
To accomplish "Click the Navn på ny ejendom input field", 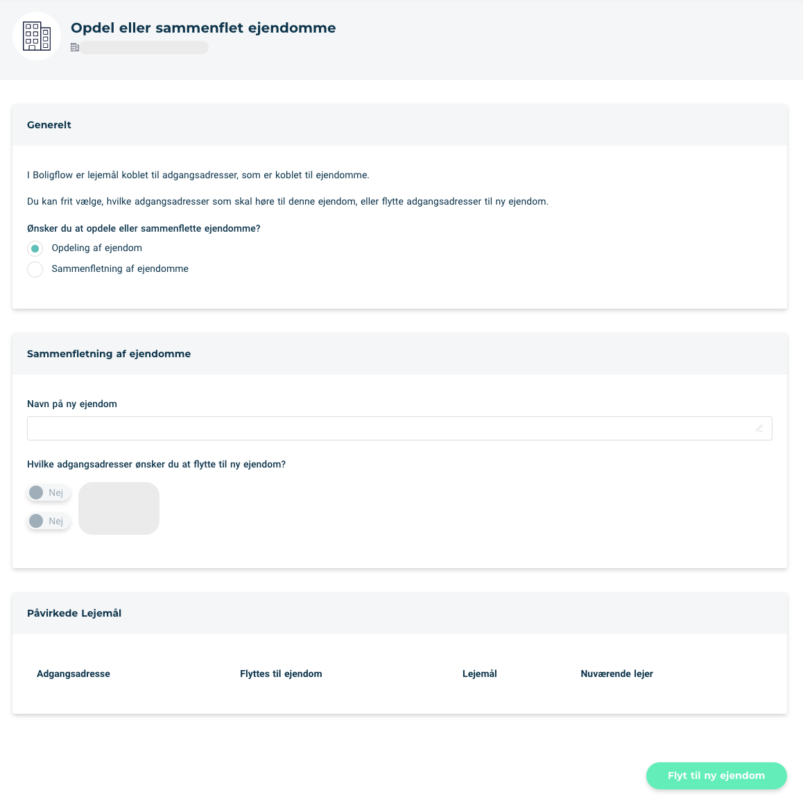I will pos(399,428).
